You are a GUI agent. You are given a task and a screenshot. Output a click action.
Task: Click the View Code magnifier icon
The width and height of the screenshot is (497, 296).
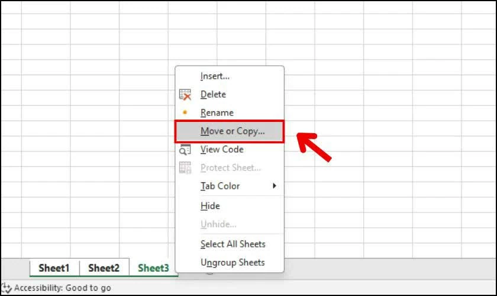point(185,149)
